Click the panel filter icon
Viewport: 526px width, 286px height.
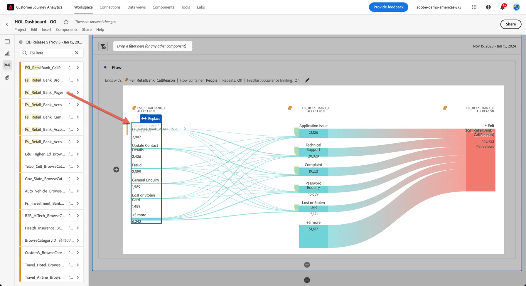pyautogui.click(x=103, y=46)
